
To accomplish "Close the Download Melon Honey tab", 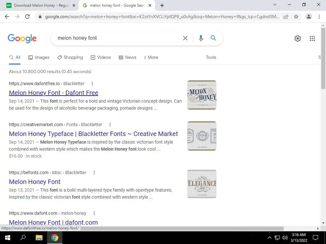I will (x=74, y=6).
